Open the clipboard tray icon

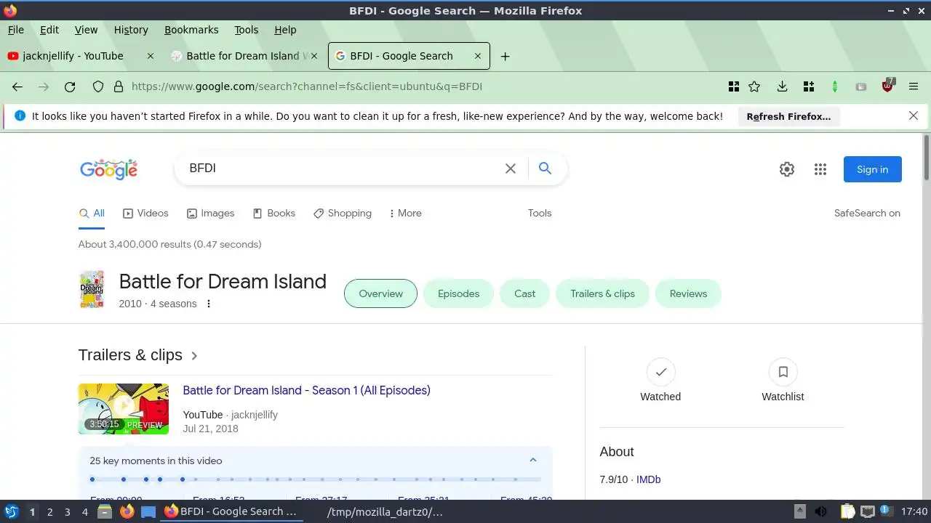click(847, 511)
